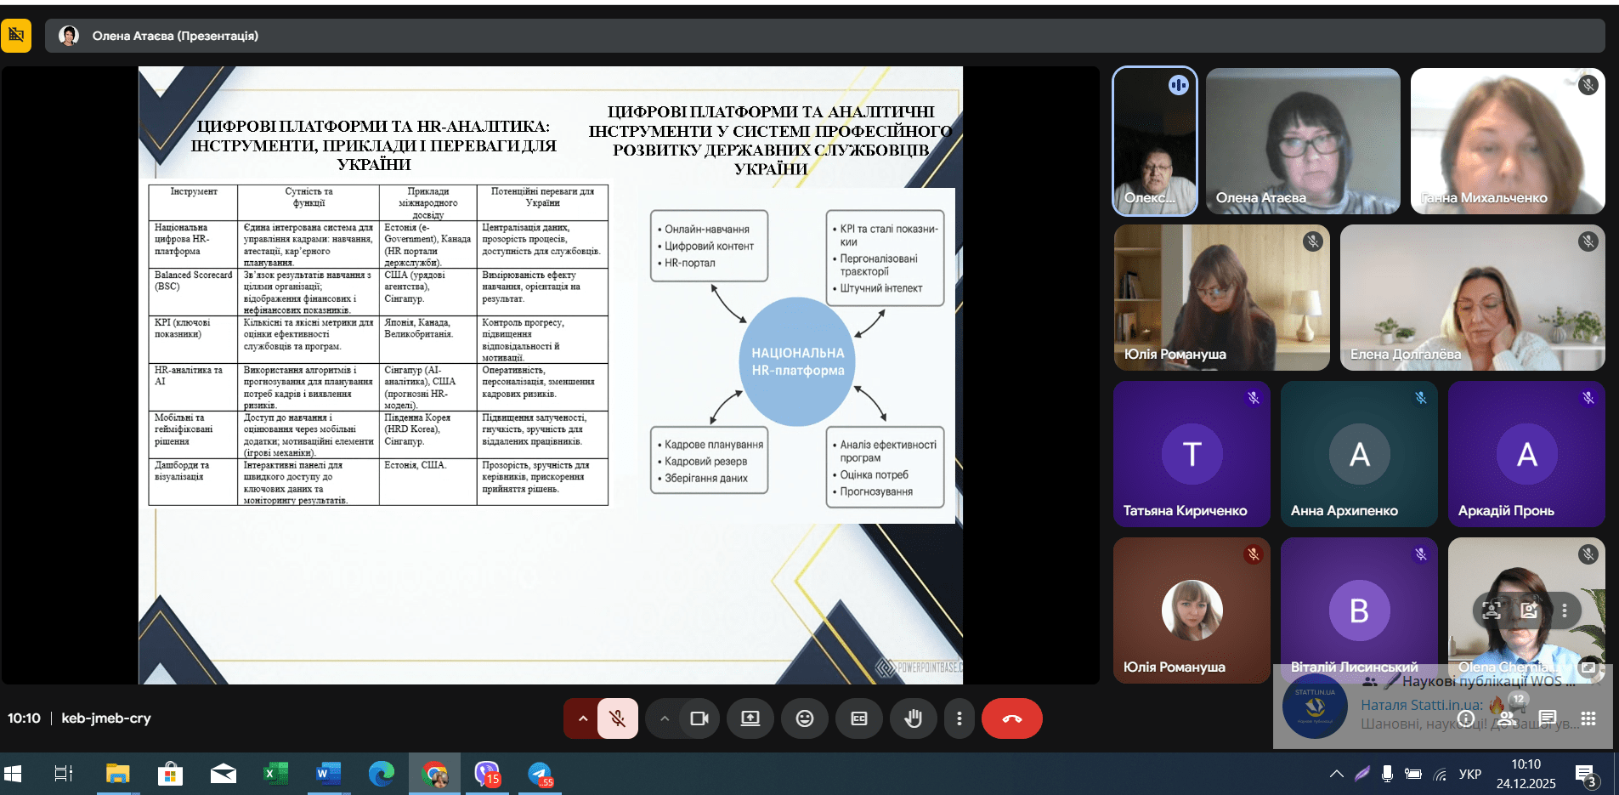Open the emoji reactions picker

pos(805,718)
